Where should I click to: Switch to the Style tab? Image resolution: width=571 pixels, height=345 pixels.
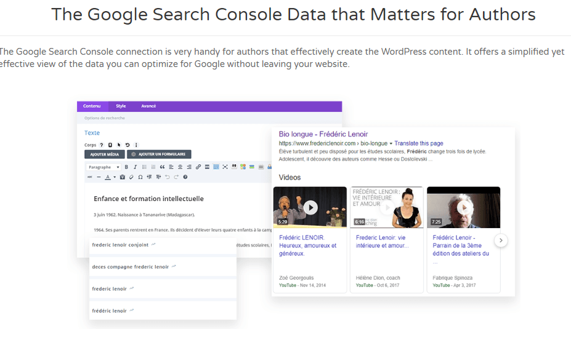point(121,106)
